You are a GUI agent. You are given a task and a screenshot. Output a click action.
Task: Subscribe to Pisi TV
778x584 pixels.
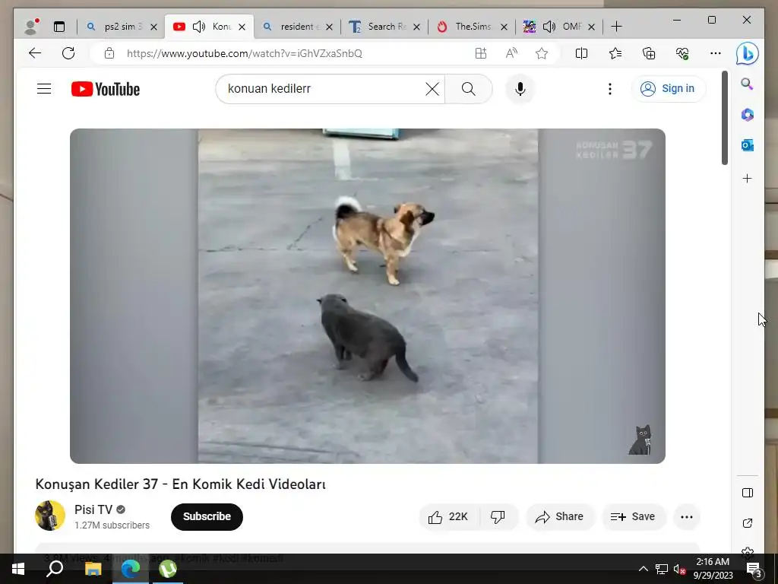click(x=207, y=517)
